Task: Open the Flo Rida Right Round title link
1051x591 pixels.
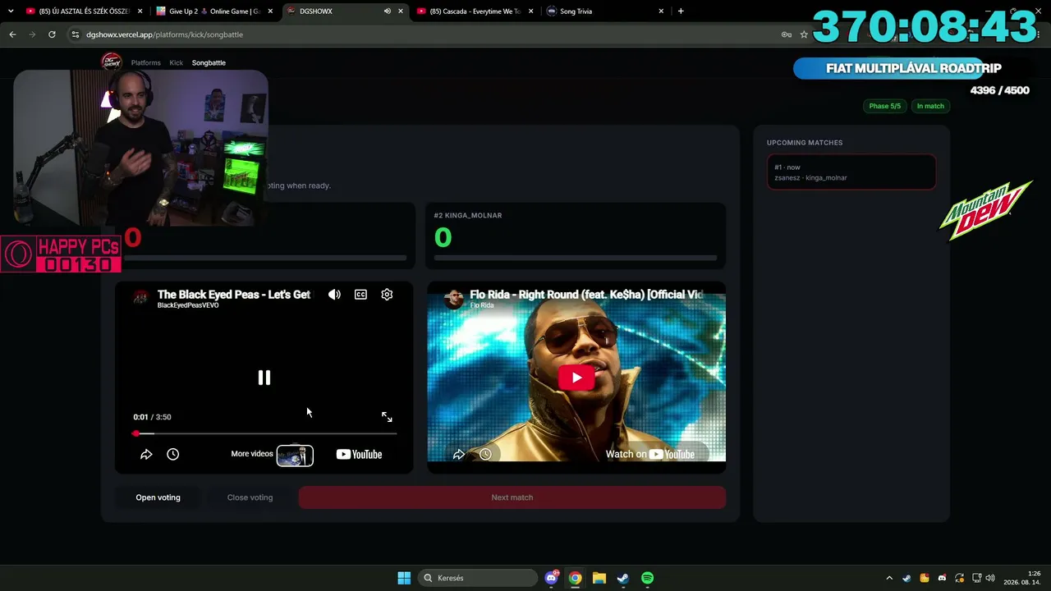Action: [x=587, y=295]
